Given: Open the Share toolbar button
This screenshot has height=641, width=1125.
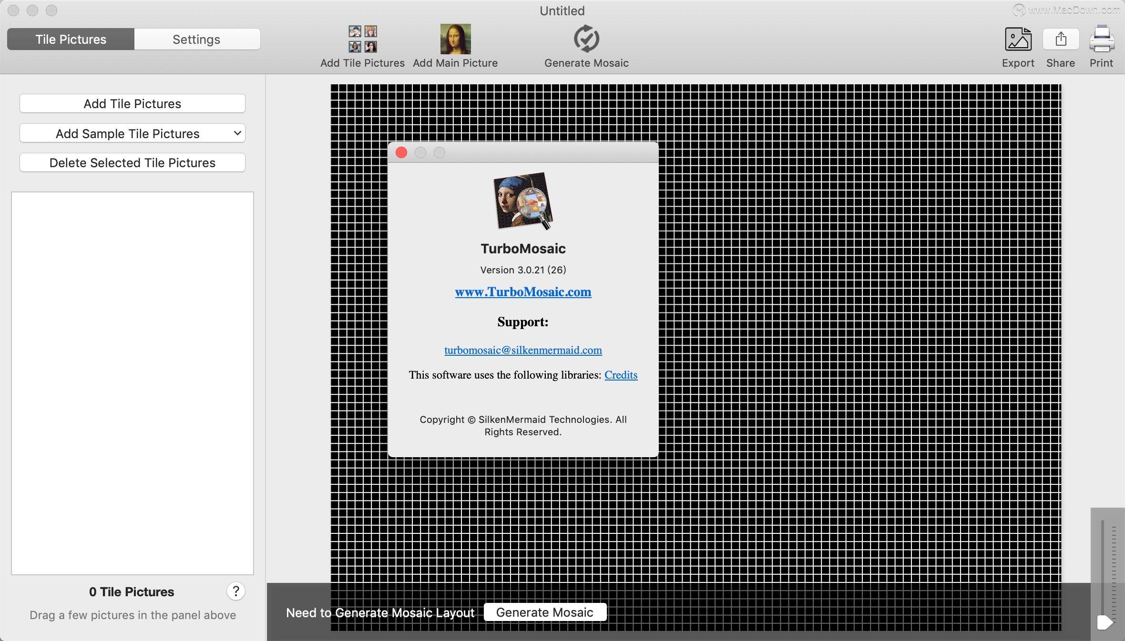Looking at the screenshot, I should 1061,39.
